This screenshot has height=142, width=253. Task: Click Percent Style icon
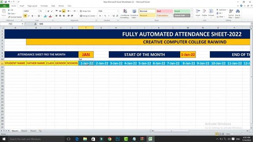pos(105,16)
